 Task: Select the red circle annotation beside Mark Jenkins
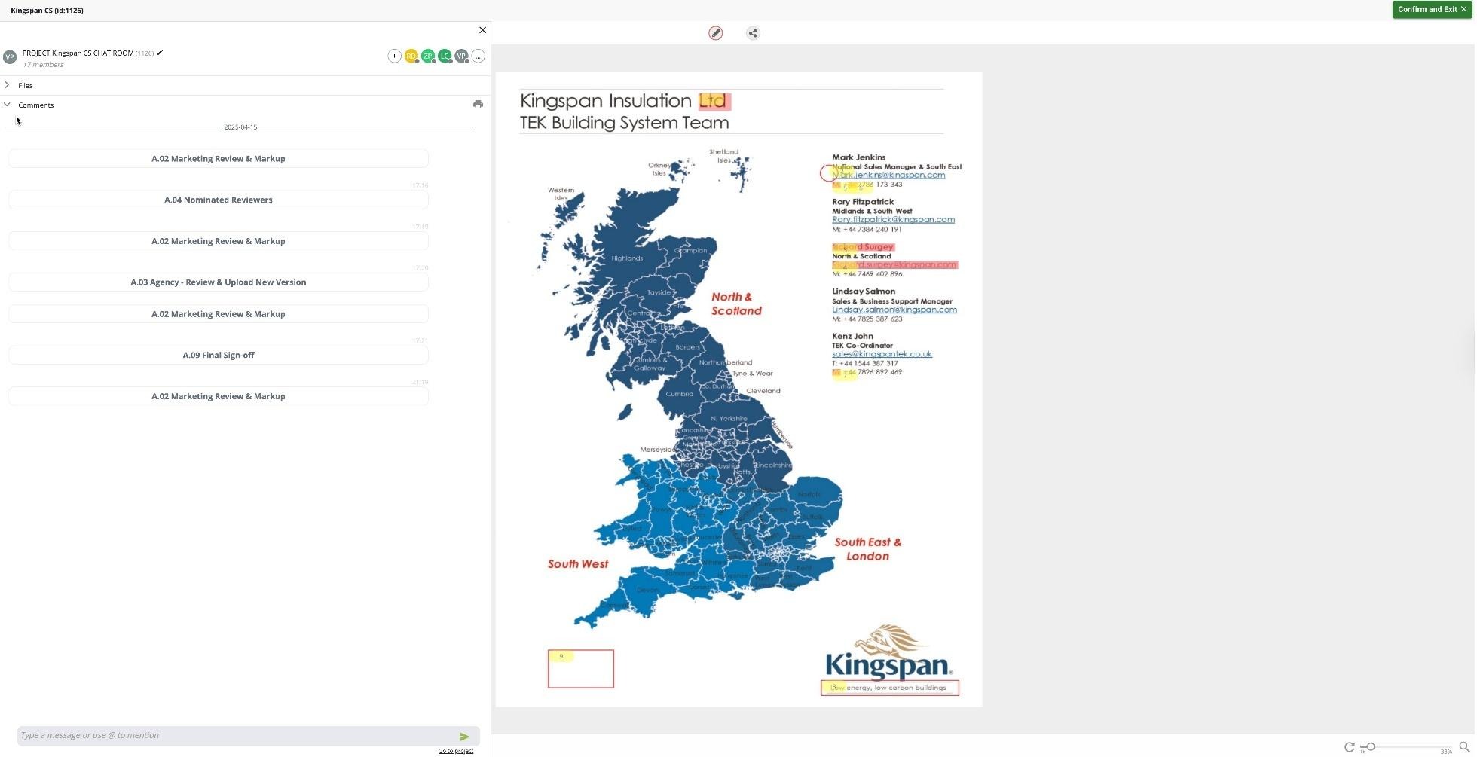pos(827,174)
